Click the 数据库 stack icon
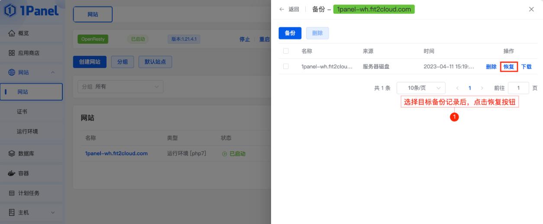This screenshot has width=543, height=224. click(12, 154)
